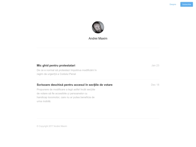Click the Dec 18 post date
The width and height of the screenshot is (196, 147).
click(155, 85)
